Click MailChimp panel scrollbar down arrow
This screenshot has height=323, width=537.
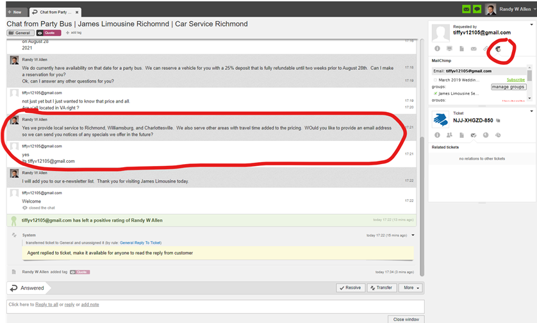(529, 99)
